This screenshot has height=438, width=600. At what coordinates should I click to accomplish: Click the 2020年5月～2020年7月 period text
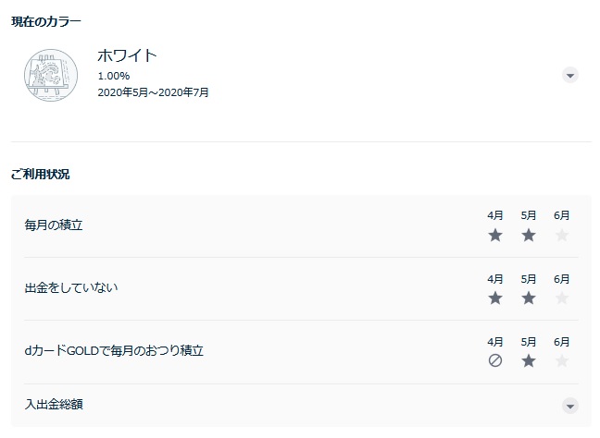(x=153, y=92)
